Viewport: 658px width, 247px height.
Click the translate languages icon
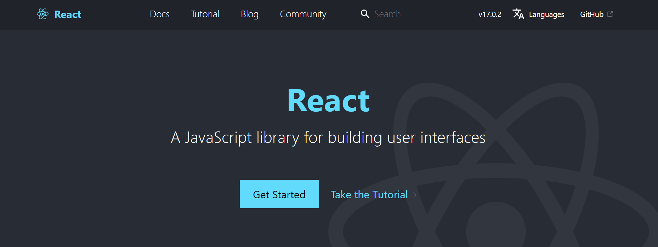coord(518,14)
